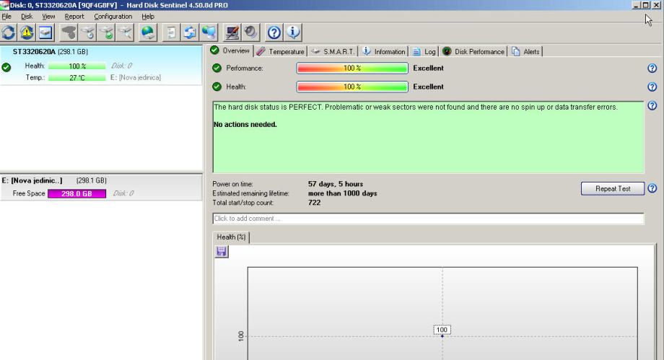
Task: Click the floppy save icon above health graph
Action: [222, 252]
